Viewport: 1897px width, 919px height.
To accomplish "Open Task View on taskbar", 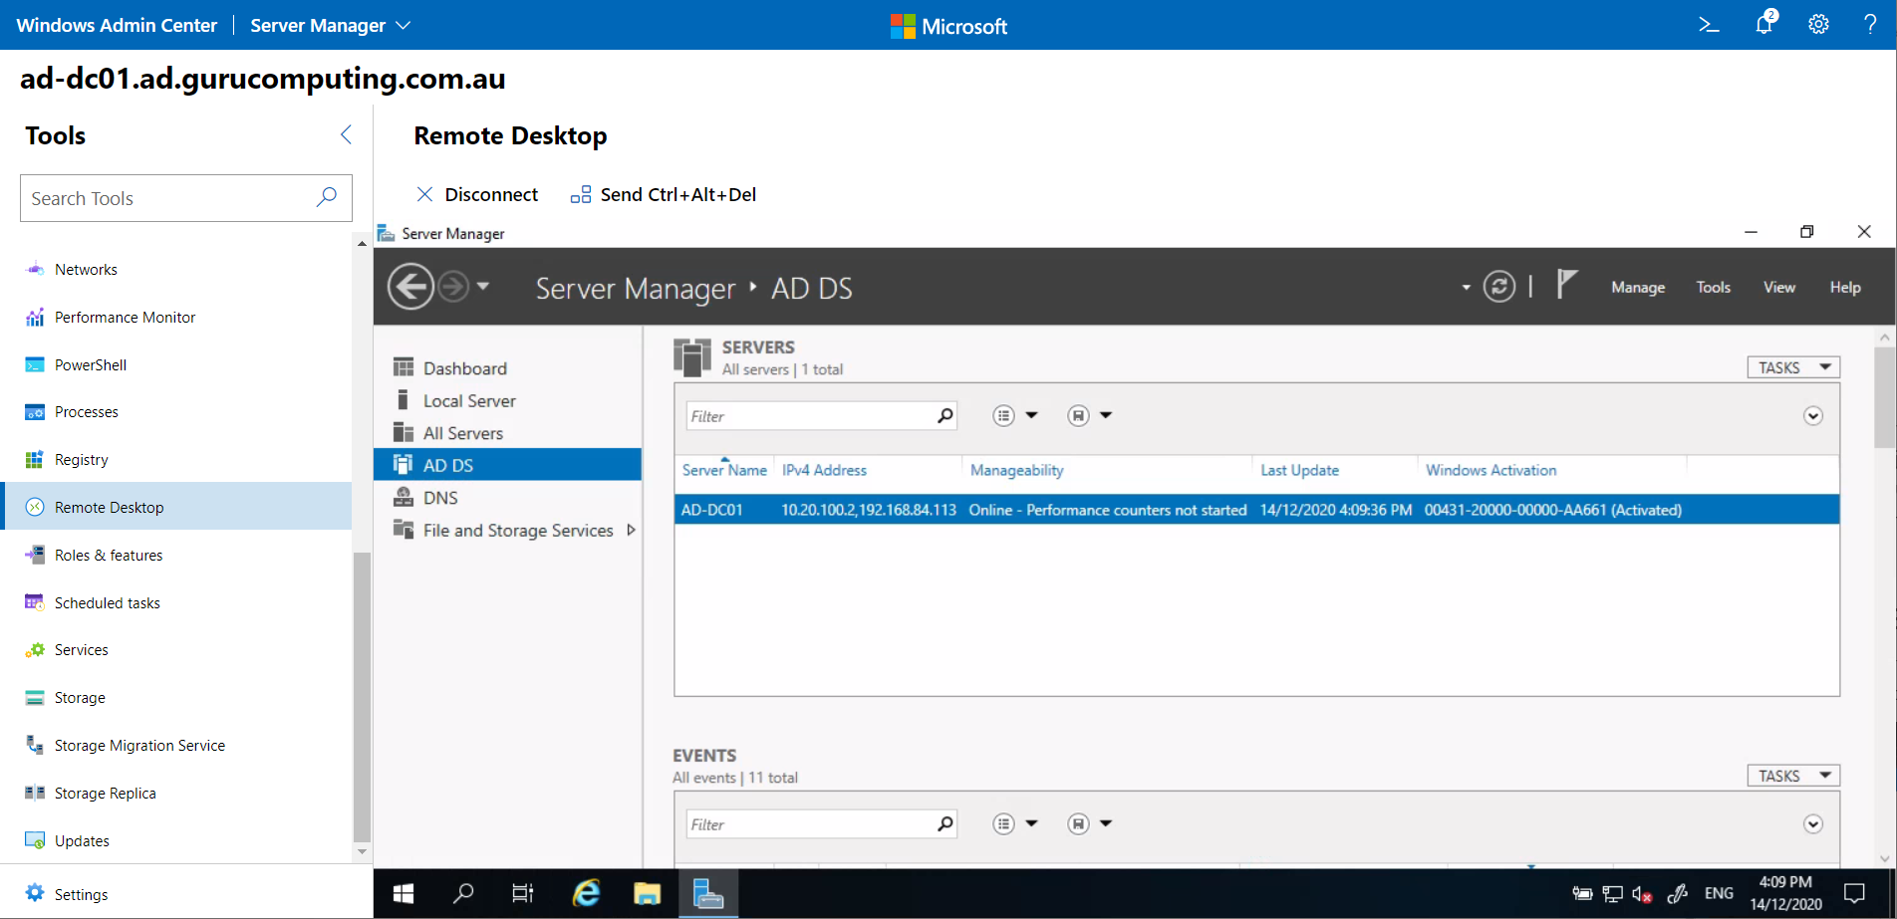I will (522, 893).
